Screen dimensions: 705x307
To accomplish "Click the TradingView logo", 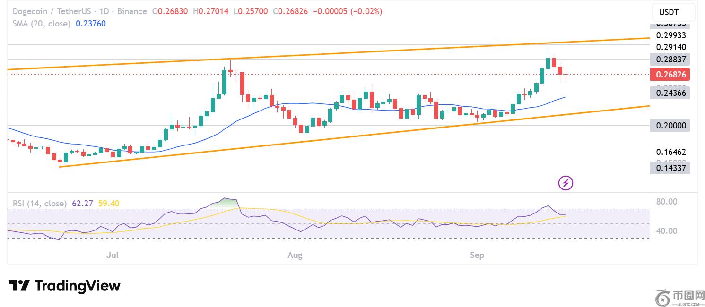I will (x=64, y=286).
